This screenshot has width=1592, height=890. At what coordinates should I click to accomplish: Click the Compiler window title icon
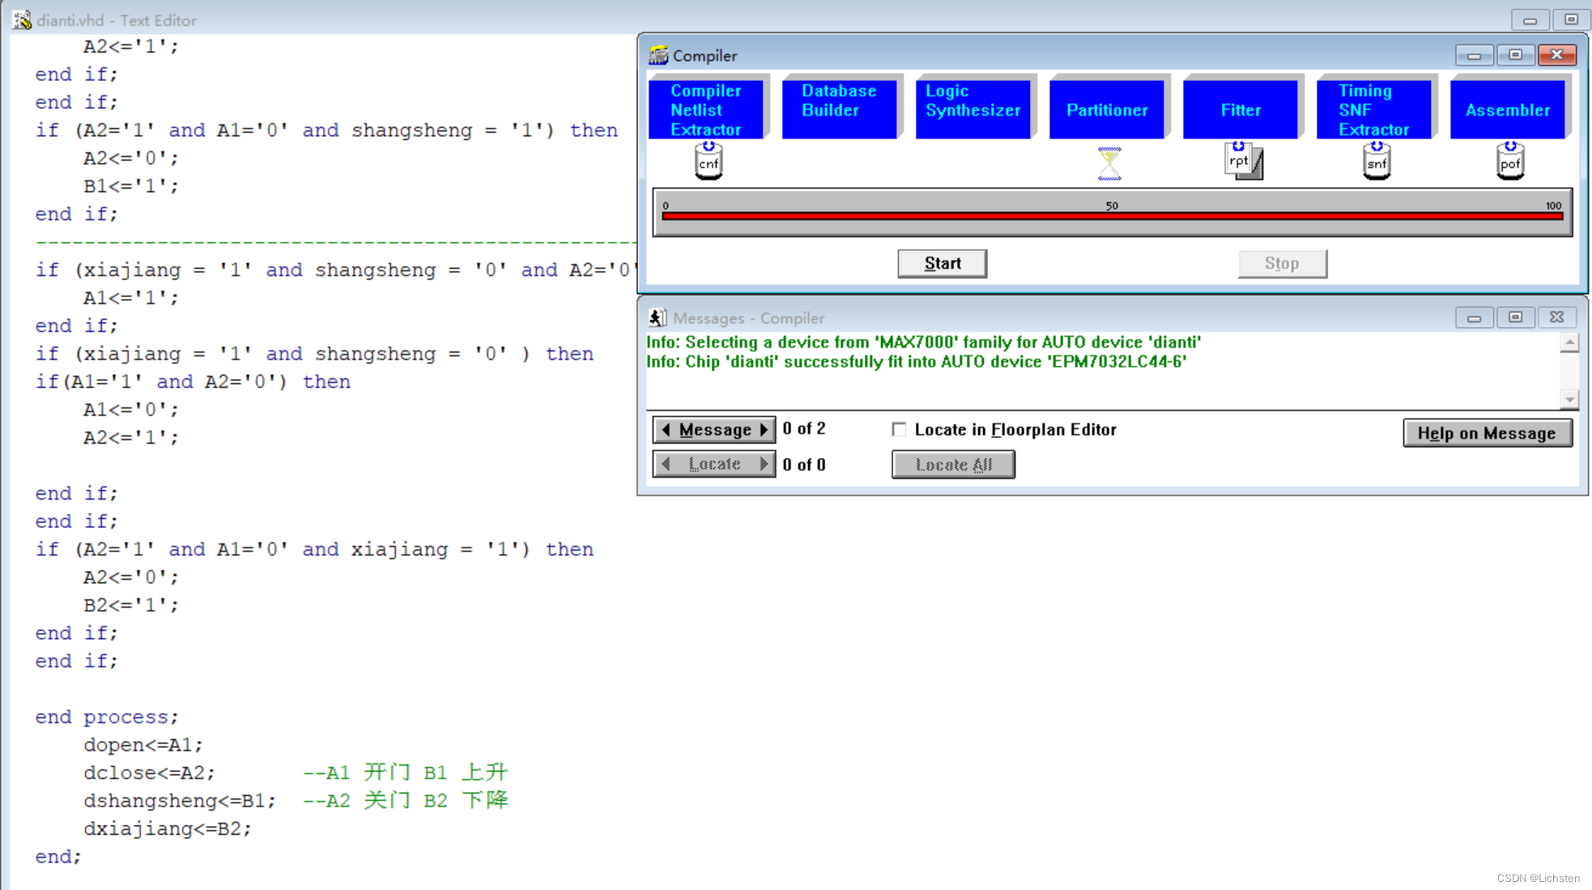point(658,55)
